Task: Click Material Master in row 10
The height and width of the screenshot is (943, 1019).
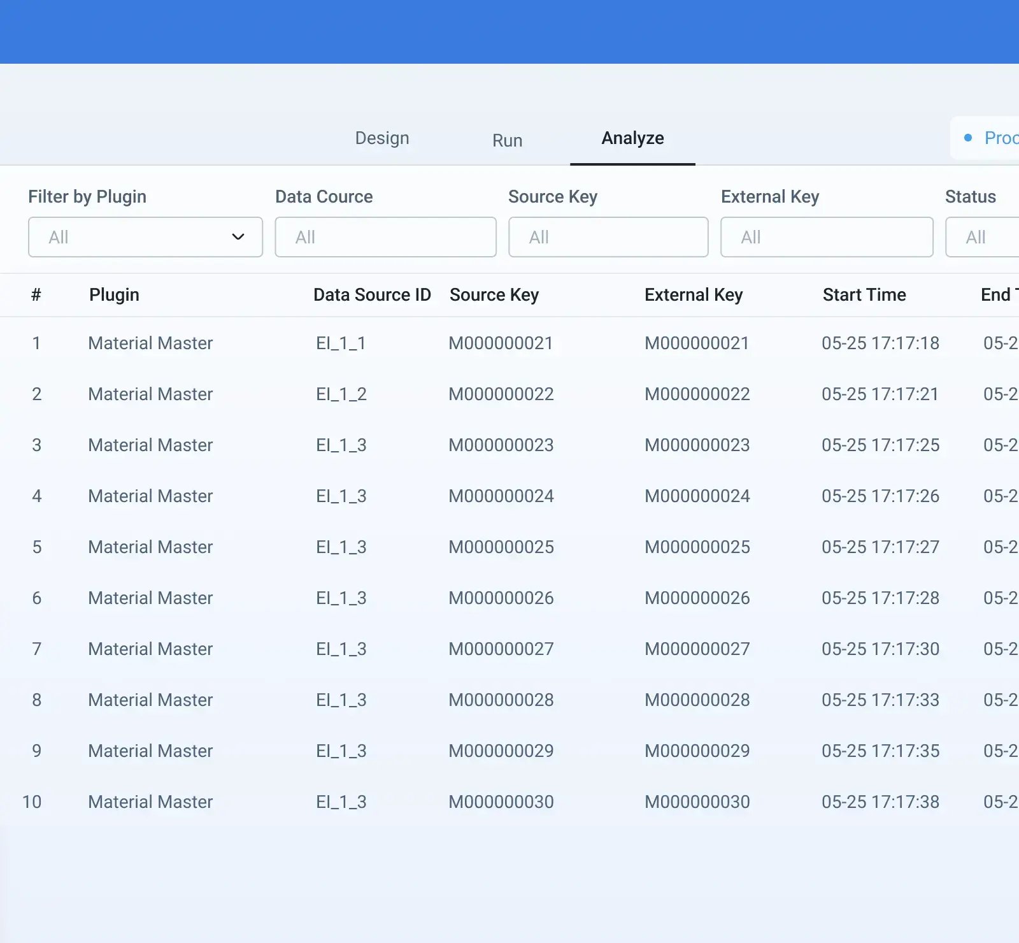Action: point(150,802)
